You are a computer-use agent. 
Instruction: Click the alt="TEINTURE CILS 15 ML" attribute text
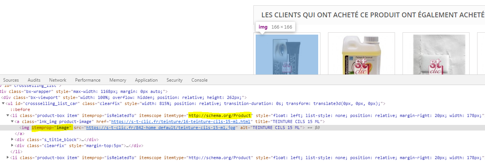272,128
